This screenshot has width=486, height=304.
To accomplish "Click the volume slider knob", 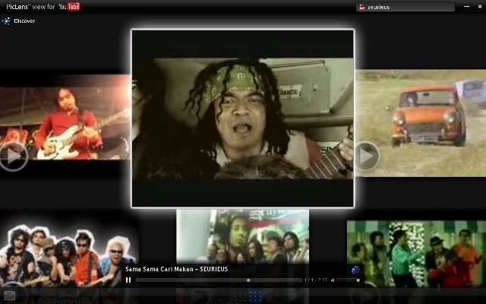I will point(358,280).
